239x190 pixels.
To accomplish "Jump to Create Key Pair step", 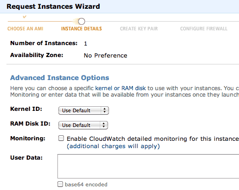I will (139, 29).
